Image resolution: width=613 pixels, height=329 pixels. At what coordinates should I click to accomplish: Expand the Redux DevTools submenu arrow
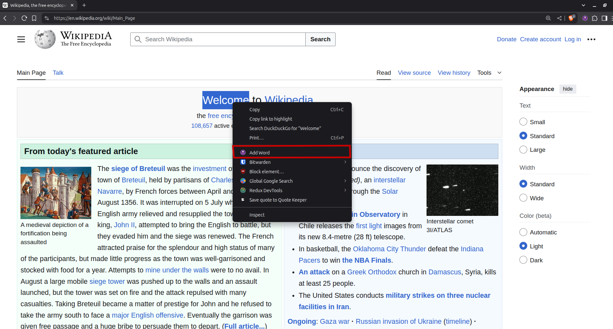tap(345, 190)
